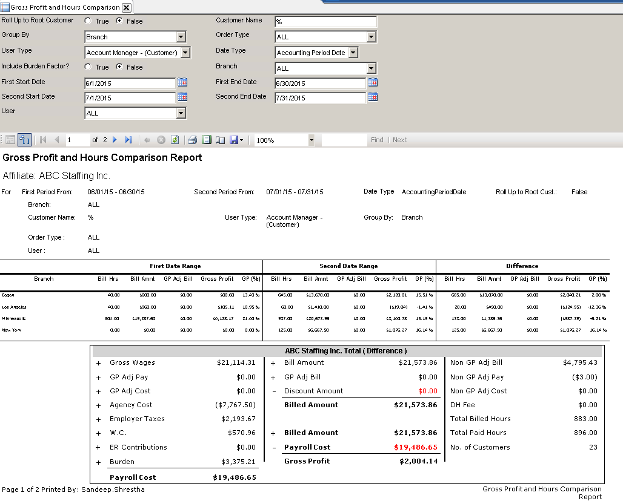This screenshot has width=623, height=501.
Task: Open the Order Type dropdown
Action: (x=371, y=37)
